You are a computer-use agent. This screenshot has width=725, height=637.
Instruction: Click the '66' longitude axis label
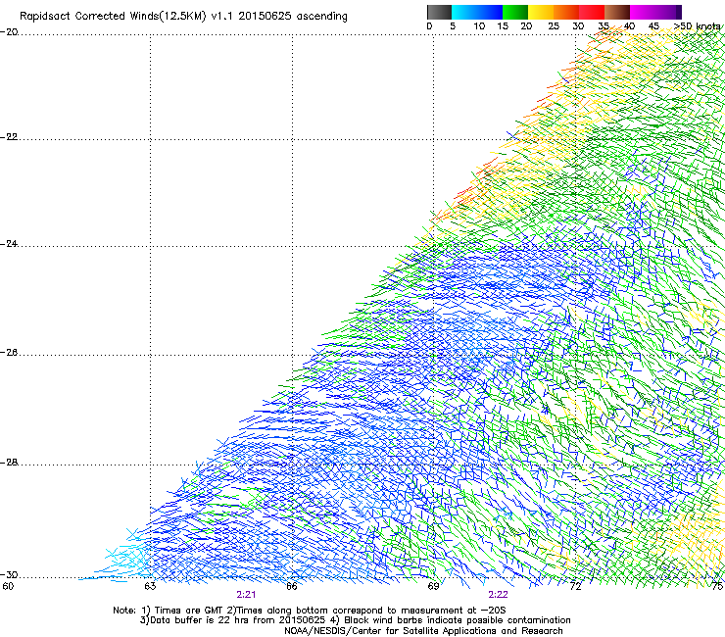[x=291, y=587]
